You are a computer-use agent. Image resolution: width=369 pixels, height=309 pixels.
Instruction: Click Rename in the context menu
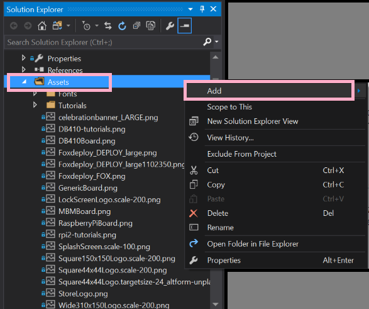tap(220, 228)
